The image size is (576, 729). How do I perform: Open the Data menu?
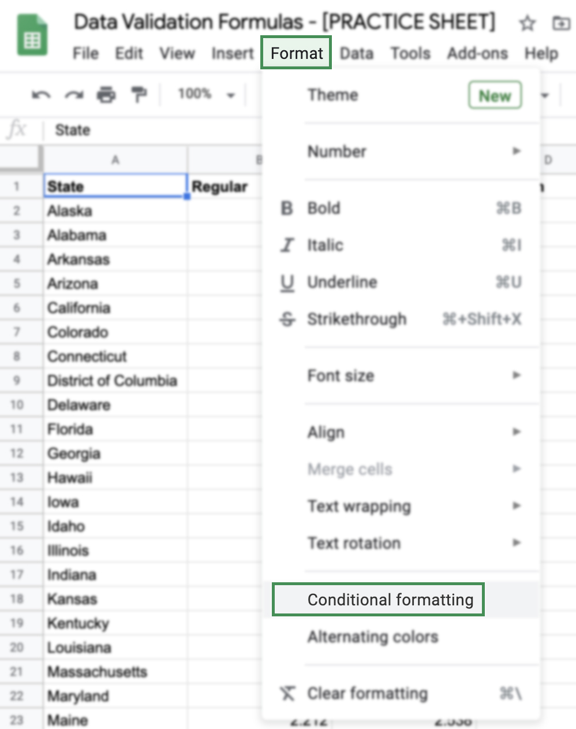pyautogui.click(x=356, y=53)
